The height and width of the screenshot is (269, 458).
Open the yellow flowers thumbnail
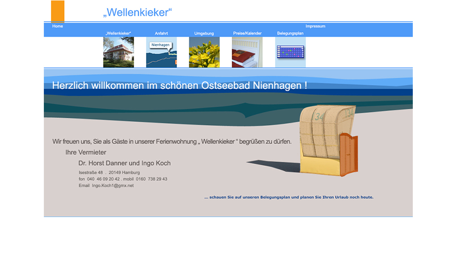click(x=204, y=52)
